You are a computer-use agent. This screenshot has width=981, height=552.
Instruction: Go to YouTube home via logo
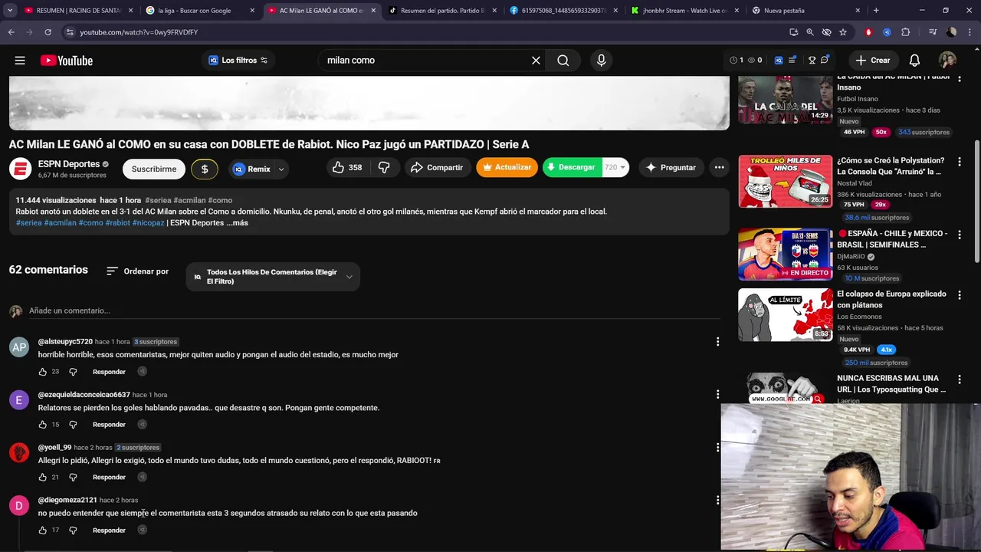tap(67, 61)
